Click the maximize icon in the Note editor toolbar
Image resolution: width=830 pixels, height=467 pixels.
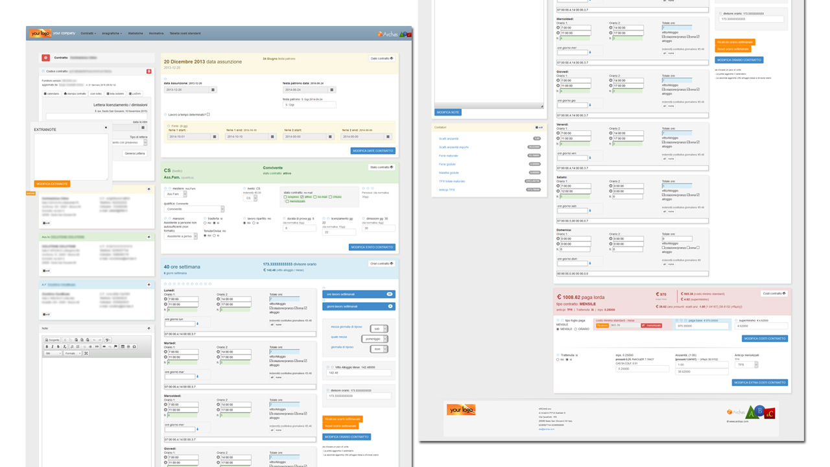click(x=86, y=353)
